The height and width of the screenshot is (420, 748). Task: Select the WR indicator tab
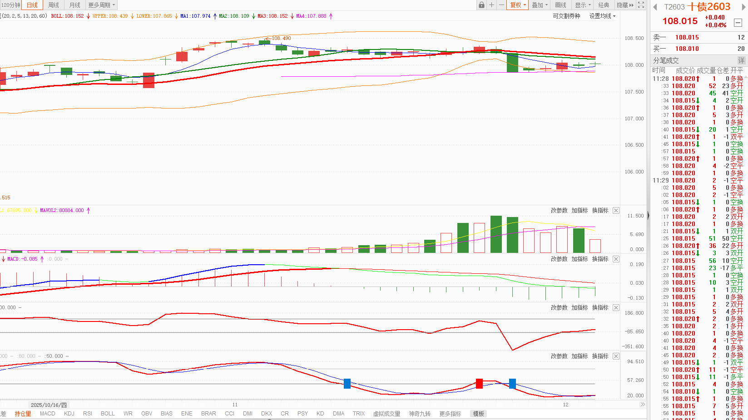[128, 414]
